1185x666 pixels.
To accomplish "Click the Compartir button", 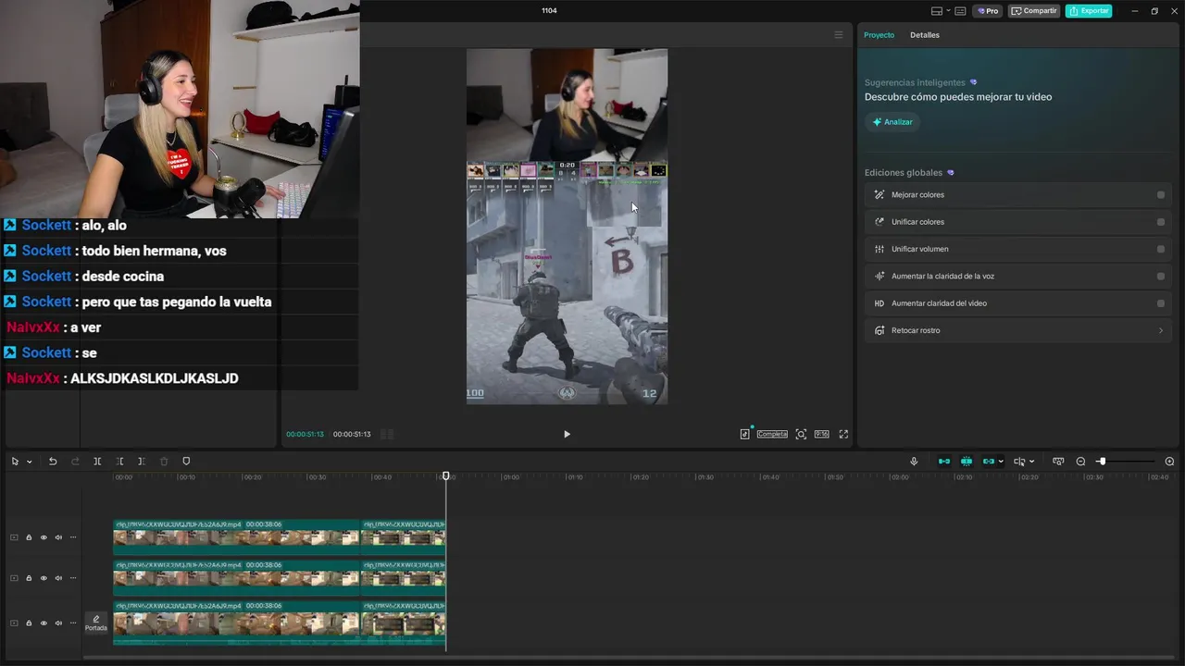I will 1034,11.
